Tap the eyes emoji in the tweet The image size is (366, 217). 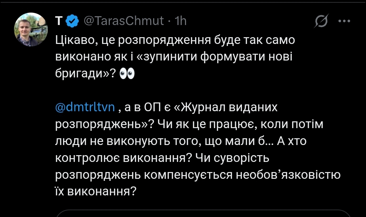[127, 74]
